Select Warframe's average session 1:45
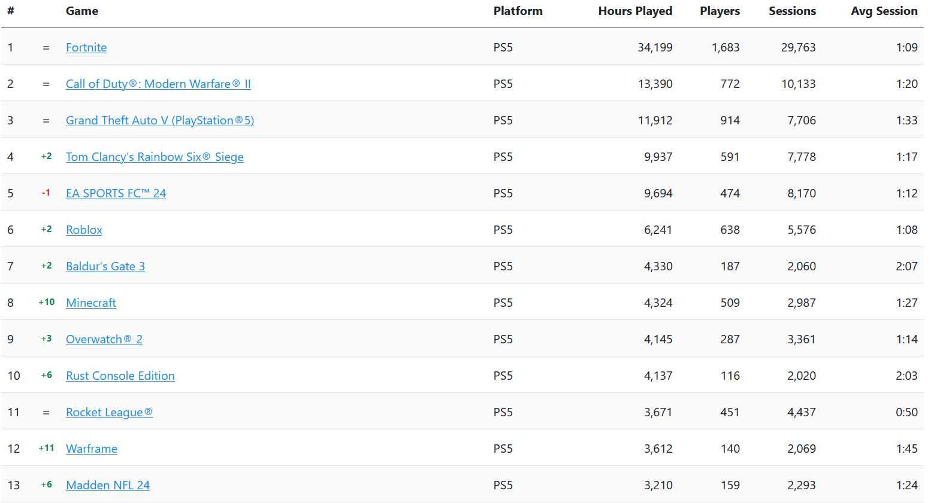943x503 pixels. point(906,449)
